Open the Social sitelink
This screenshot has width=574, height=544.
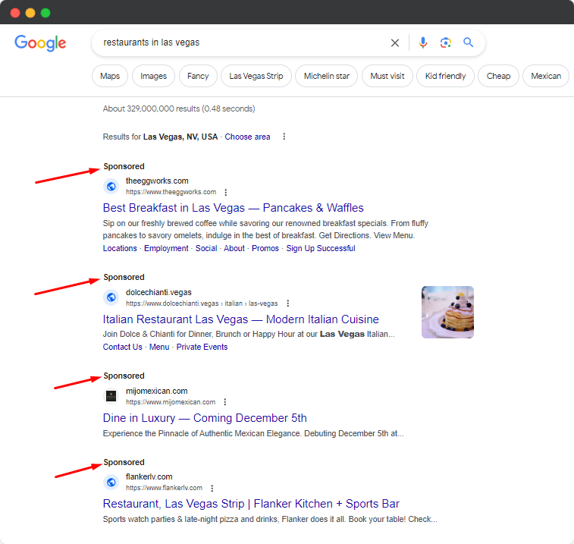point(206,248)
